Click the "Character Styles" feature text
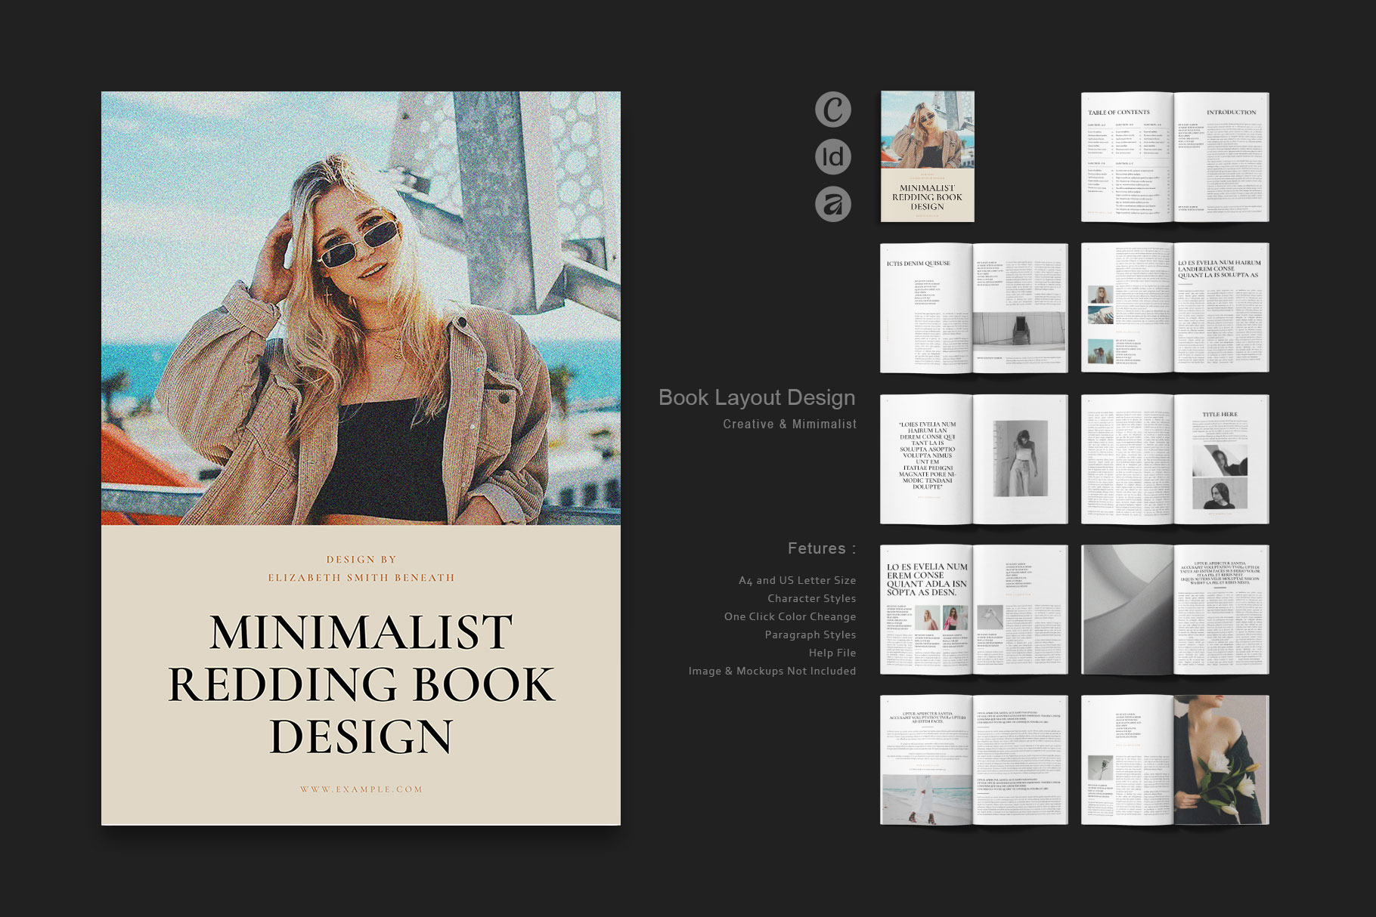Image resolution: width=1376 pixels, height=917 pixels. [812, 598]
